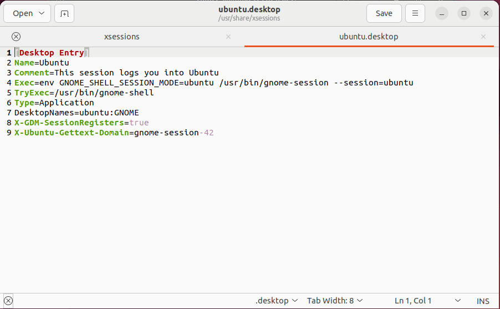Close the xsessions tab

point(228,37)
